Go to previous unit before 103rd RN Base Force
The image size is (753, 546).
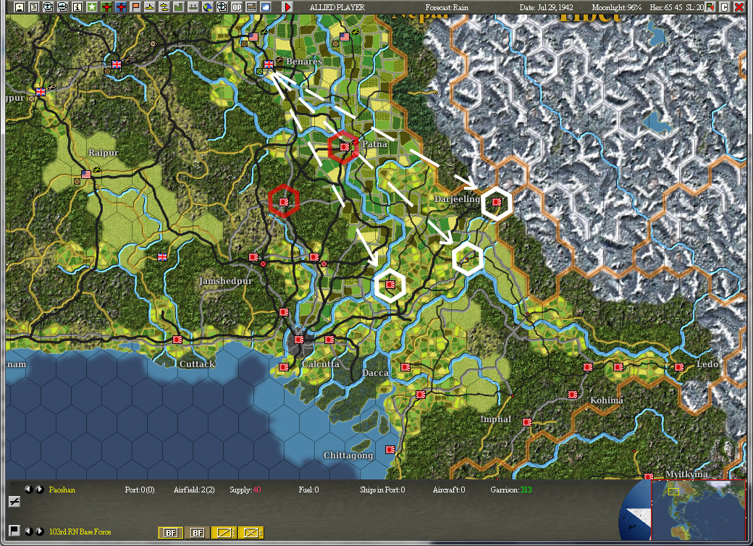(29, 531)
